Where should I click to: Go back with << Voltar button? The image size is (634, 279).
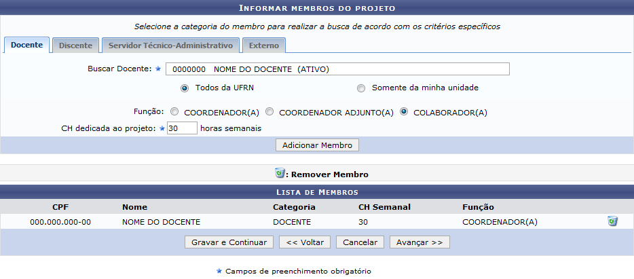click(x=305, y=242)
